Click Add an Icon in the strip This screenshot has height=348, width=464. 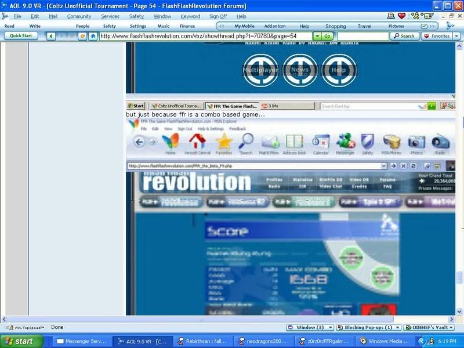275,26
